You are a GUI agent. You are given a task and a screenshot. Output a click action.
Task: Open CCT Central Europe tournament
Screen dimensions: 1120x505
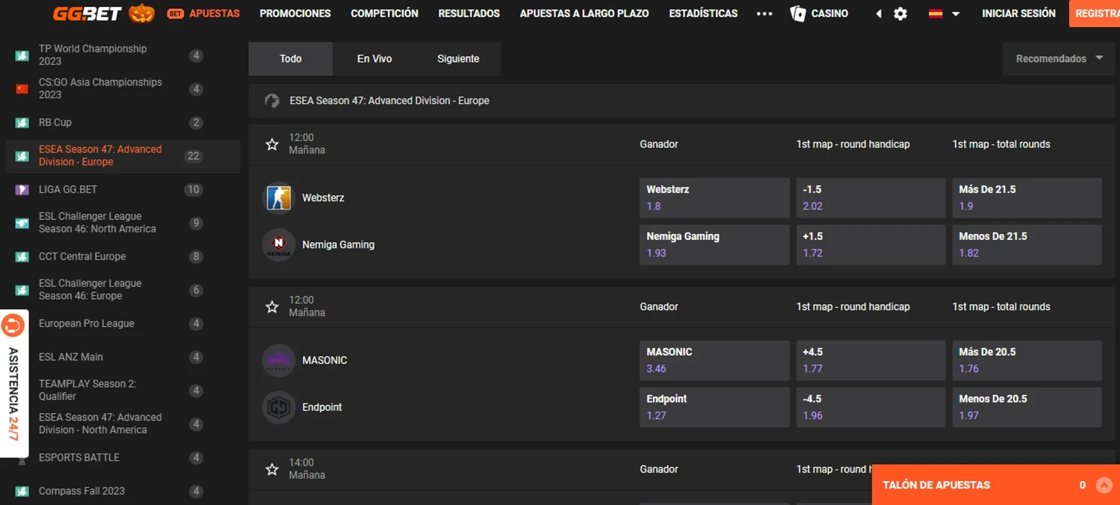(x=123, y=256)
